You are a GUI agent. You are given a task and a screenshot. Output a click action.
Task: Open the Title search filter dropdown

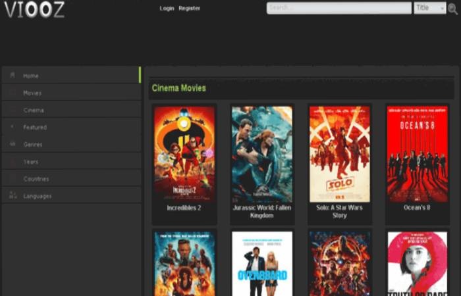coord(430,8)
